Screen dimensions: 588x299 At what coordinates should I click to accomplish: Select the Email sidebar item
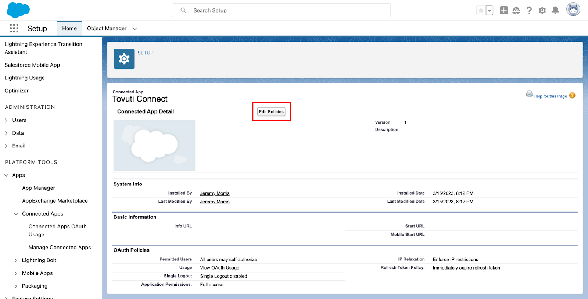coord(19,146)
